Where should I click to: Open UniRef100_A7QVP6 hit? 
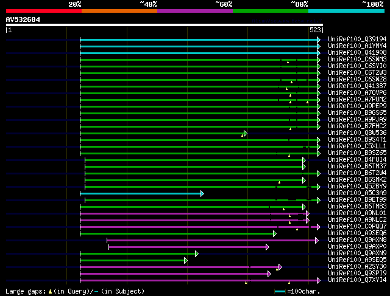pyautogui.click(x=357, y=93)
